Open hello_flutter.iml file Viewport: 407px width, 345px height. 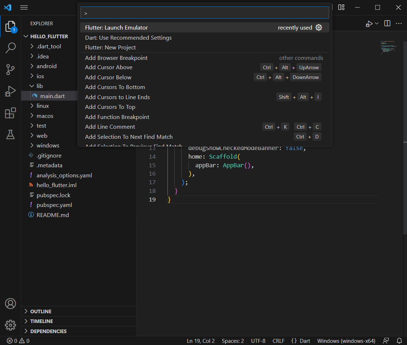pos(79,185)
